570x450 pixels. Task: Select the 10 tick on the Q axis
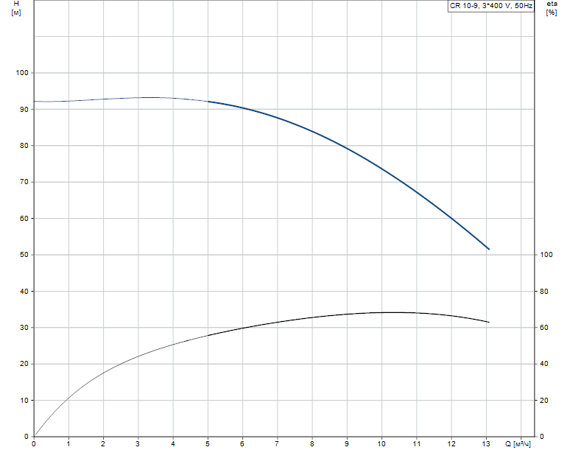(381, 444)
